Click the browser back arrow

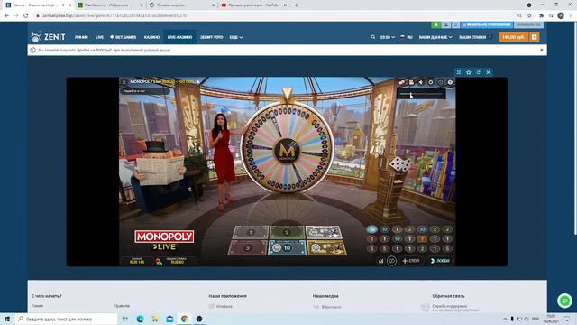coord(6,16)
